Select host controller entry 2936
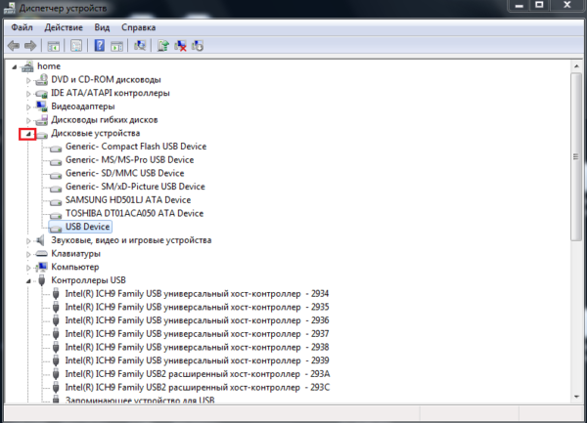Viewport: 587px width, 423px height. click(x=197, y=320)
